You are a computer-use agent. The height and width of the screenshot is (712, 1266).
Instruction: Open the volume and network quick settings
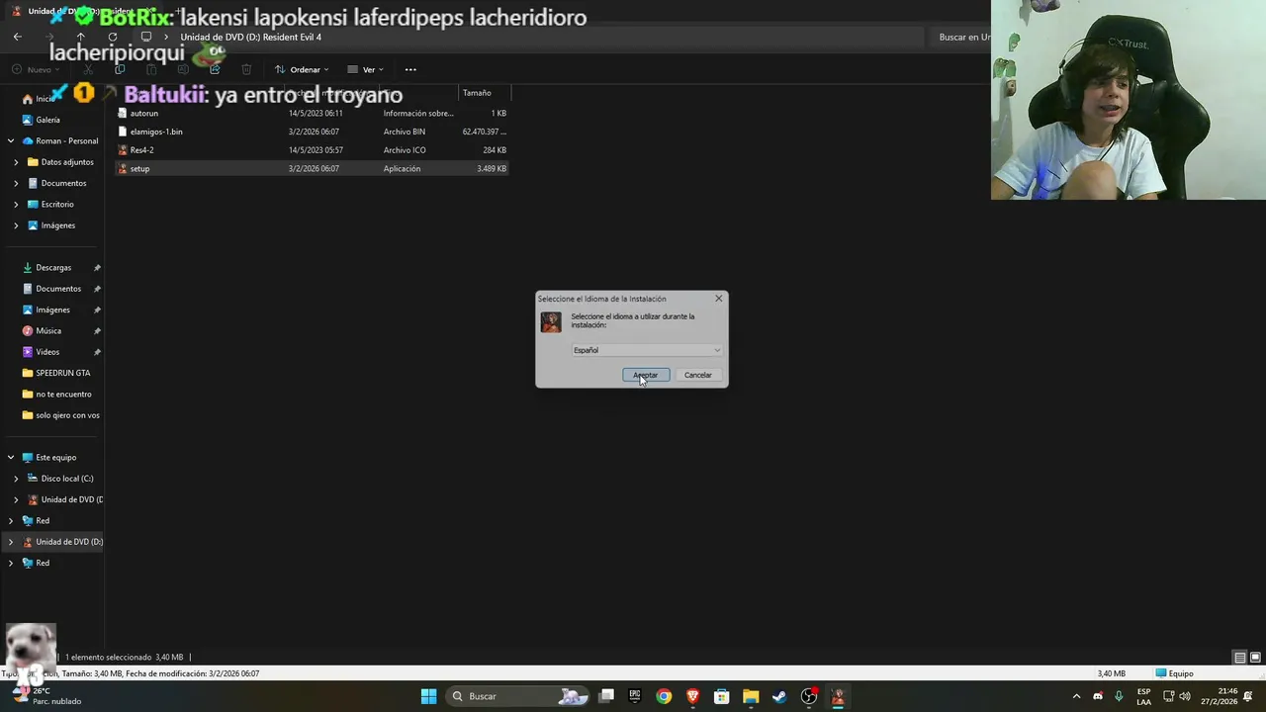(1175, 696)
